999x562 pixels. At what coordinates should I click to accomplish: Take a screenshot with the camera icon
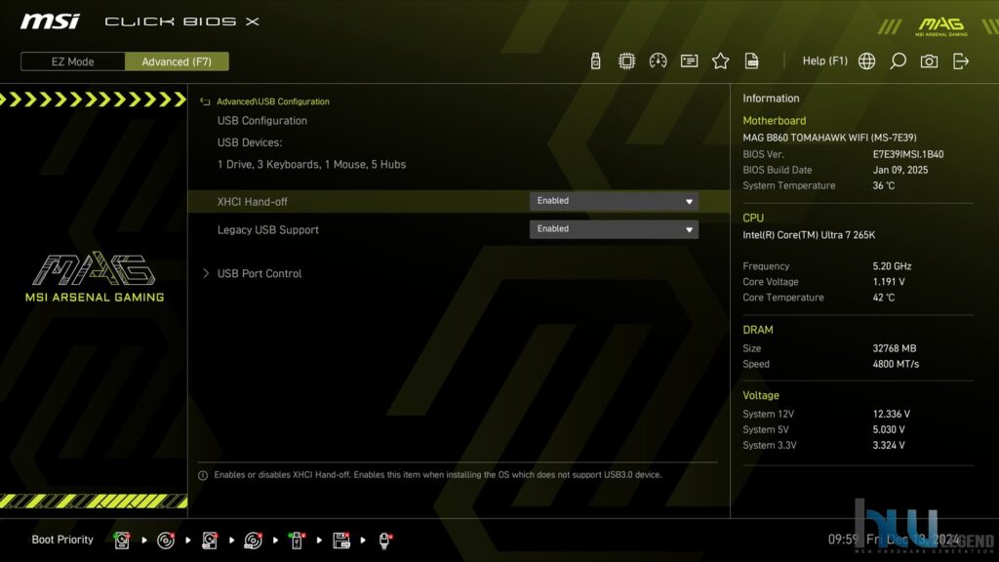(929, 61)
